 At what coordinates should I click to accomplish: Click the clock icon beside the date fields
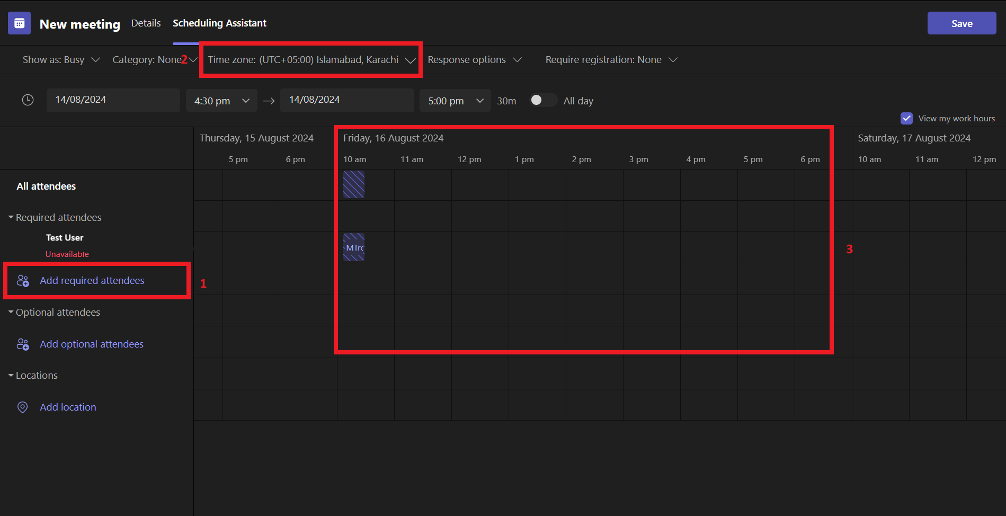pos(28,100)
